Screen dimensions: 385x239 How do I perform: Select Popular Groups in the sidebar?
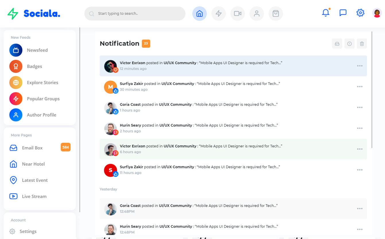pyautogui.click(x=43, y=99)
